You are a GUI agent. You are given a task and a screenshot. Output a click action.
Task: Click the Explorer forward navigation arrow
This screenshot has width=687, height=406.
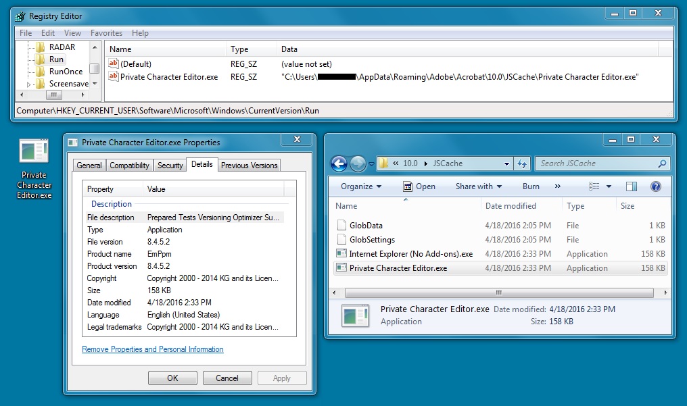pos(358,163)
